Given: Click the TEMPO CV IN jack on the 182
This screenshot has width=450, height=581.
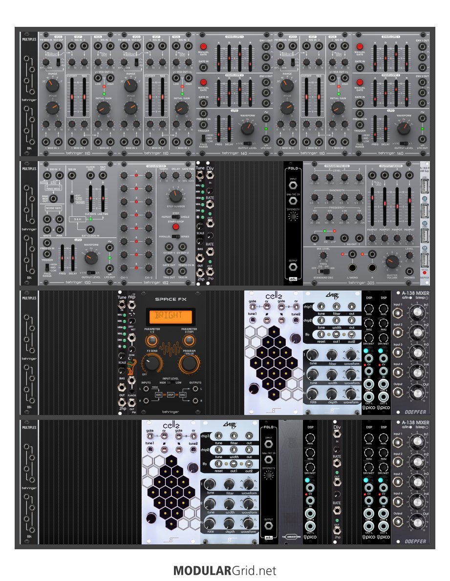Looking at the screenshot, I should pyautogui.click(x=182, y=259).
